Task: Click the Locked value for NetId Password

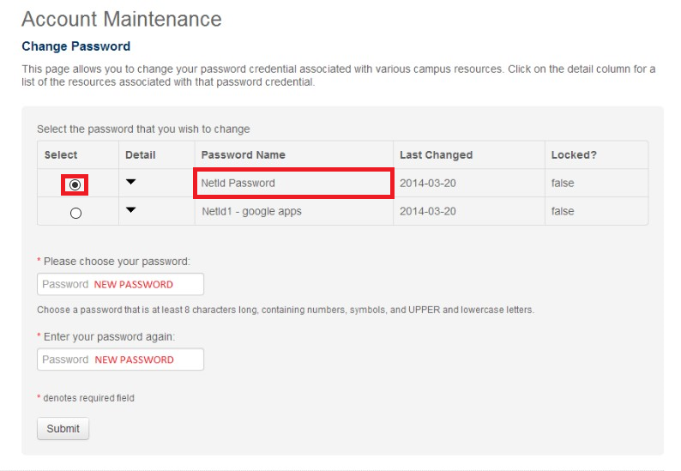Action: [563, 184]
